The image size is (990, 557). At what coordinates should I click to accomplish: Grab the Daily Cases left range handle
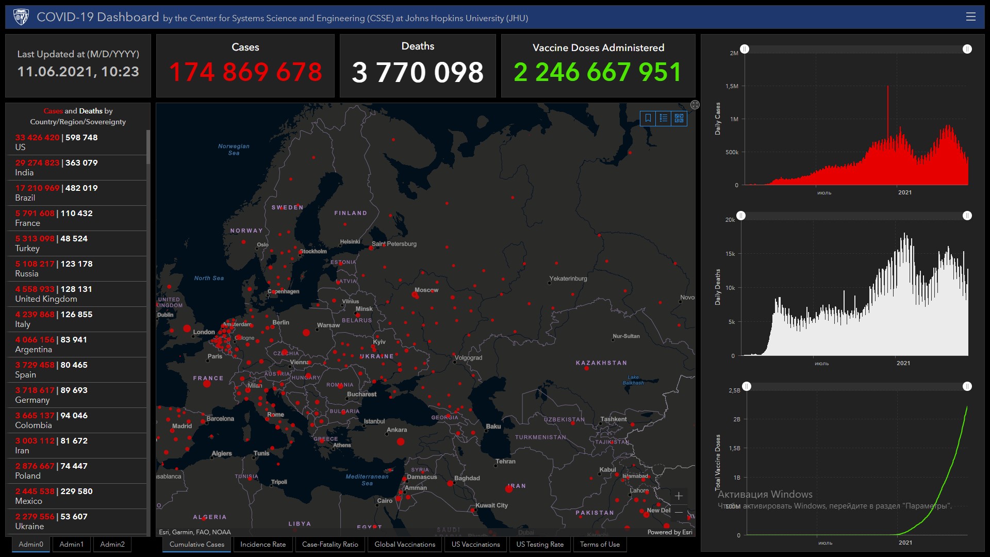point(745,49)
